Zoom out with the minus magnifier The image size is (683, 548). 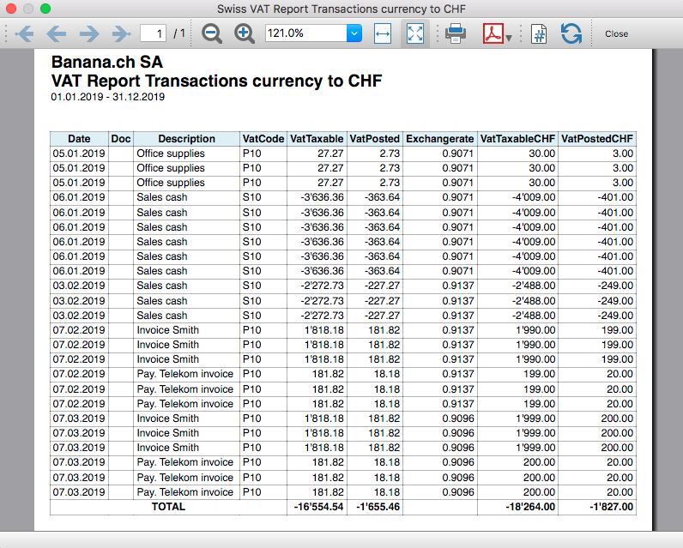click(212, 34)
